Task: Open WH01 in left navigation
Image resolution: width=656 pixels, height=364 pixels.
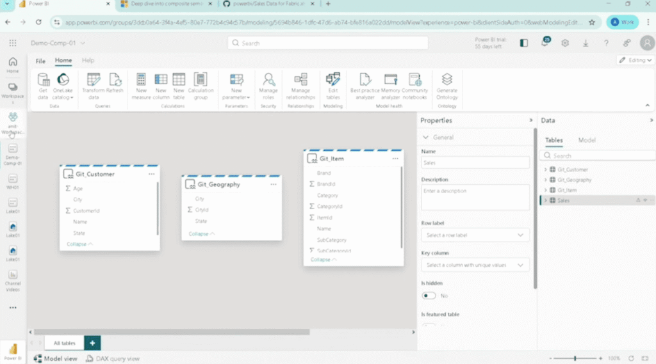Action: coord(13,182)
